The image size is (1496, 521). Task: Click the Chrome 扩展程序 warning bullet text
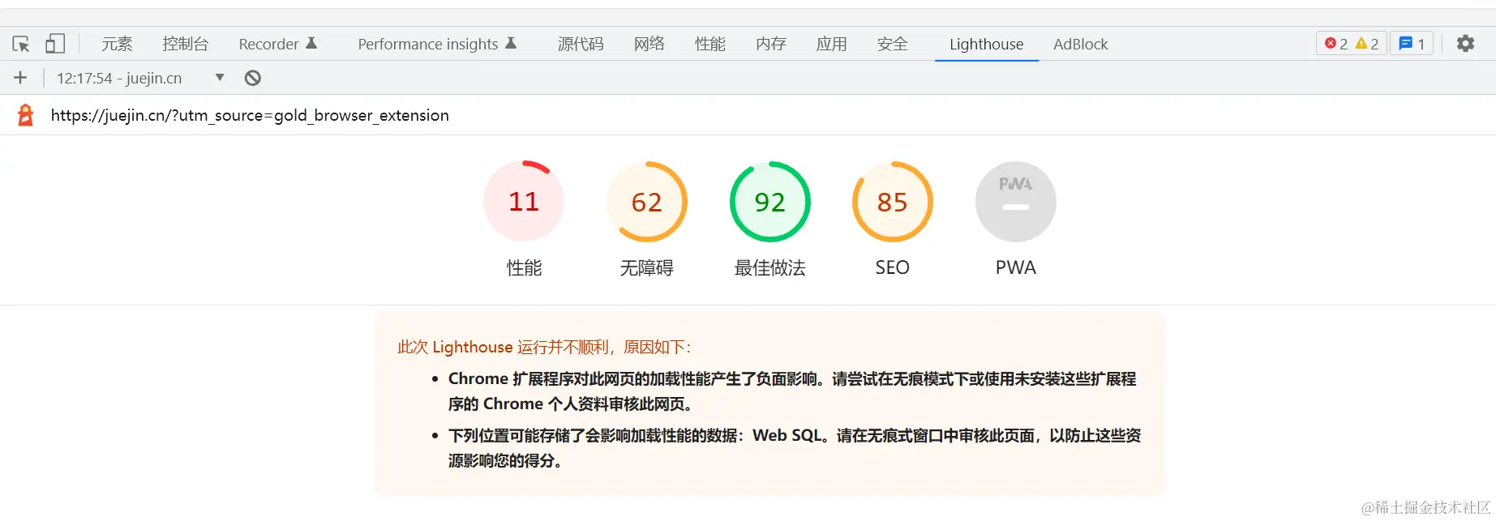pos(792,391)
